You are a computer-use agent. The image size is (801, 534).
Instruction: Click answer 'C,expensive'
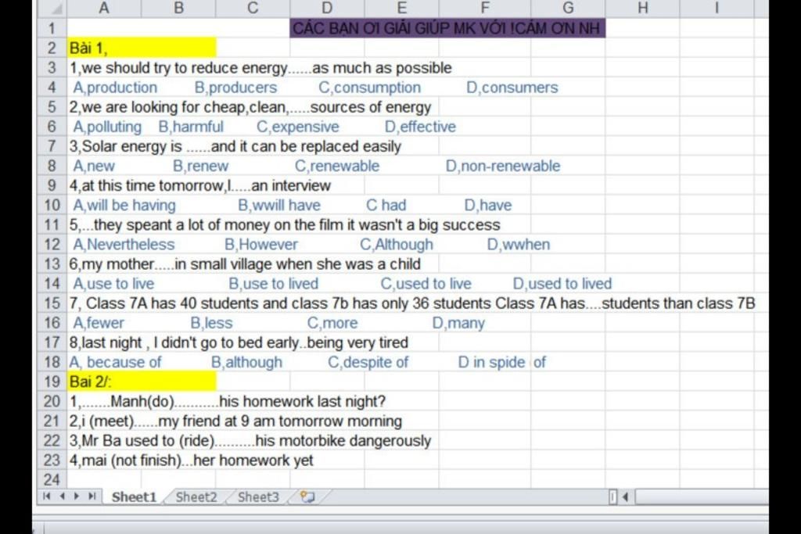298,127
